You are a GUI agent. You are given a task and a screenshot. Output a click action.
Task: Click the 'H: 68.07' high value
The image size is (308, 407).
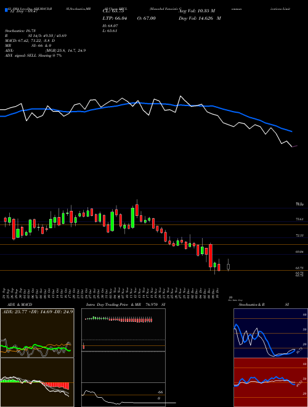click(110, 26)
